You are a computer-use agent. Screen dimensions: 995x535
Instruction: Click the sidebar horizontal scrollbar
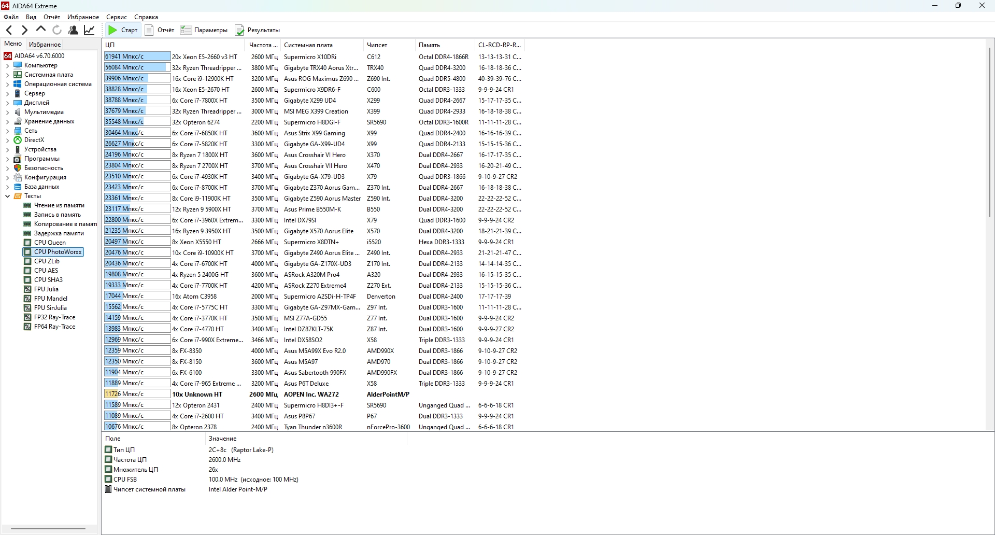(48, 529)
